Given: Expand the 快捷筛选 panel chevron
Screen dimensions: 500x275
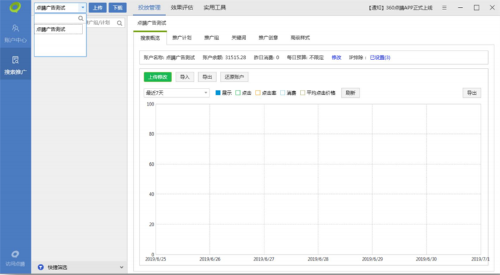Looking at the screenshot, I should [121, 268].
